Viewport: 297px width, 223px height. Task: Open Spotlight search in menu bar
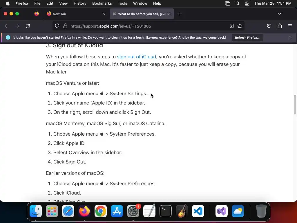coord(237,3)
